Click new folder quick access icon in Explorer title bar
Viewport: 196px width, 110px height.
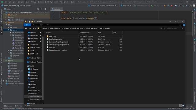pyautogui.click(x=32, y=22)
